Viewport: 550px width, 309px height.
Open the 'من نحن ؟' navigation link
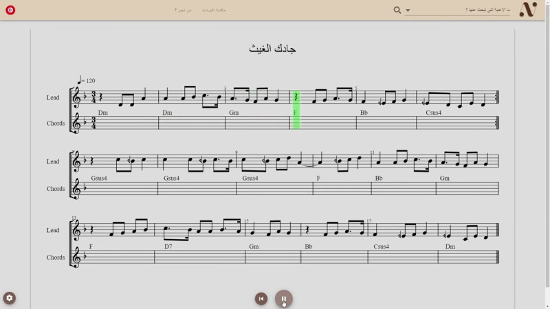(x=183, y=10)
